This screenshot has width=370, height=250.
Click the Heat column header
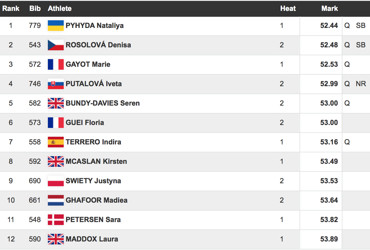(288, 9)
